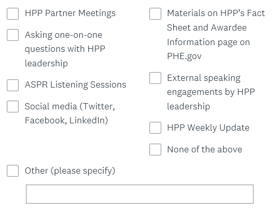This screenshot has height=212, width=279.
Task: Click the 'Materials on HPP's Fact' label line
Action: pyautogui.click(x=216, y=13)
